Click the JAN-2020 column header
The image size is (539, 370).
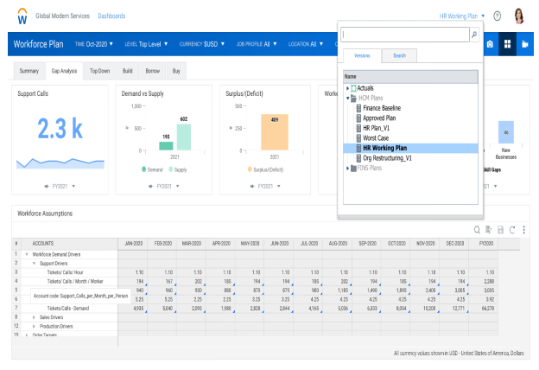pyautogui.click(x=133, y=244)
